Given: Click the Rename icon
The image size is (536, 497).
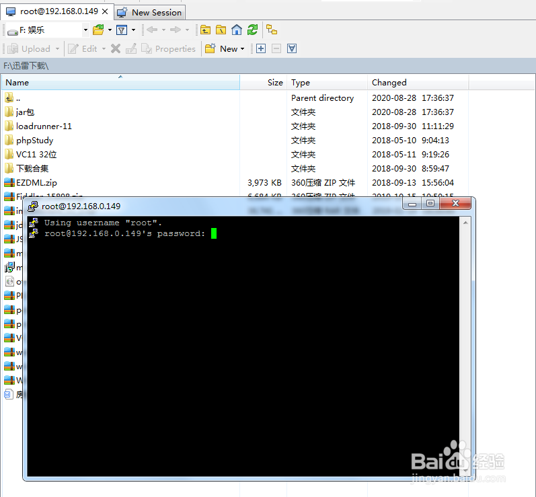Looking at the screenshot, I should point(131,49).
